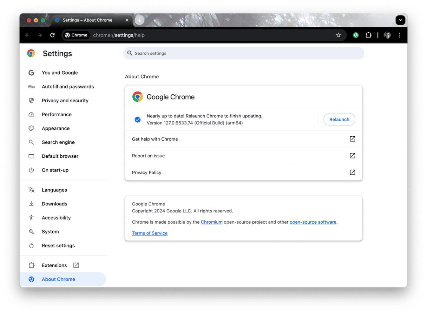Click external-link icon for Privacy Policy
427x313 pixels.
[352, 172]
